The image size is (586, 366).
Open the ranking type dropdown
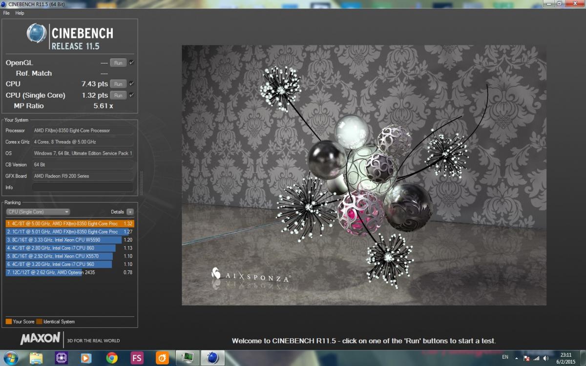[x=38, y=212]
